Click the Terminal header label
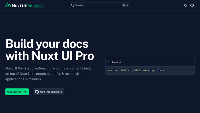The width and height of the screenshot is (200, 113). (x=117, y=62)
